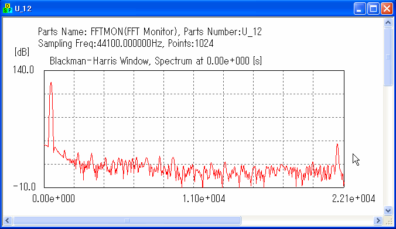Minimize the U_12 window

coord(359,9)
